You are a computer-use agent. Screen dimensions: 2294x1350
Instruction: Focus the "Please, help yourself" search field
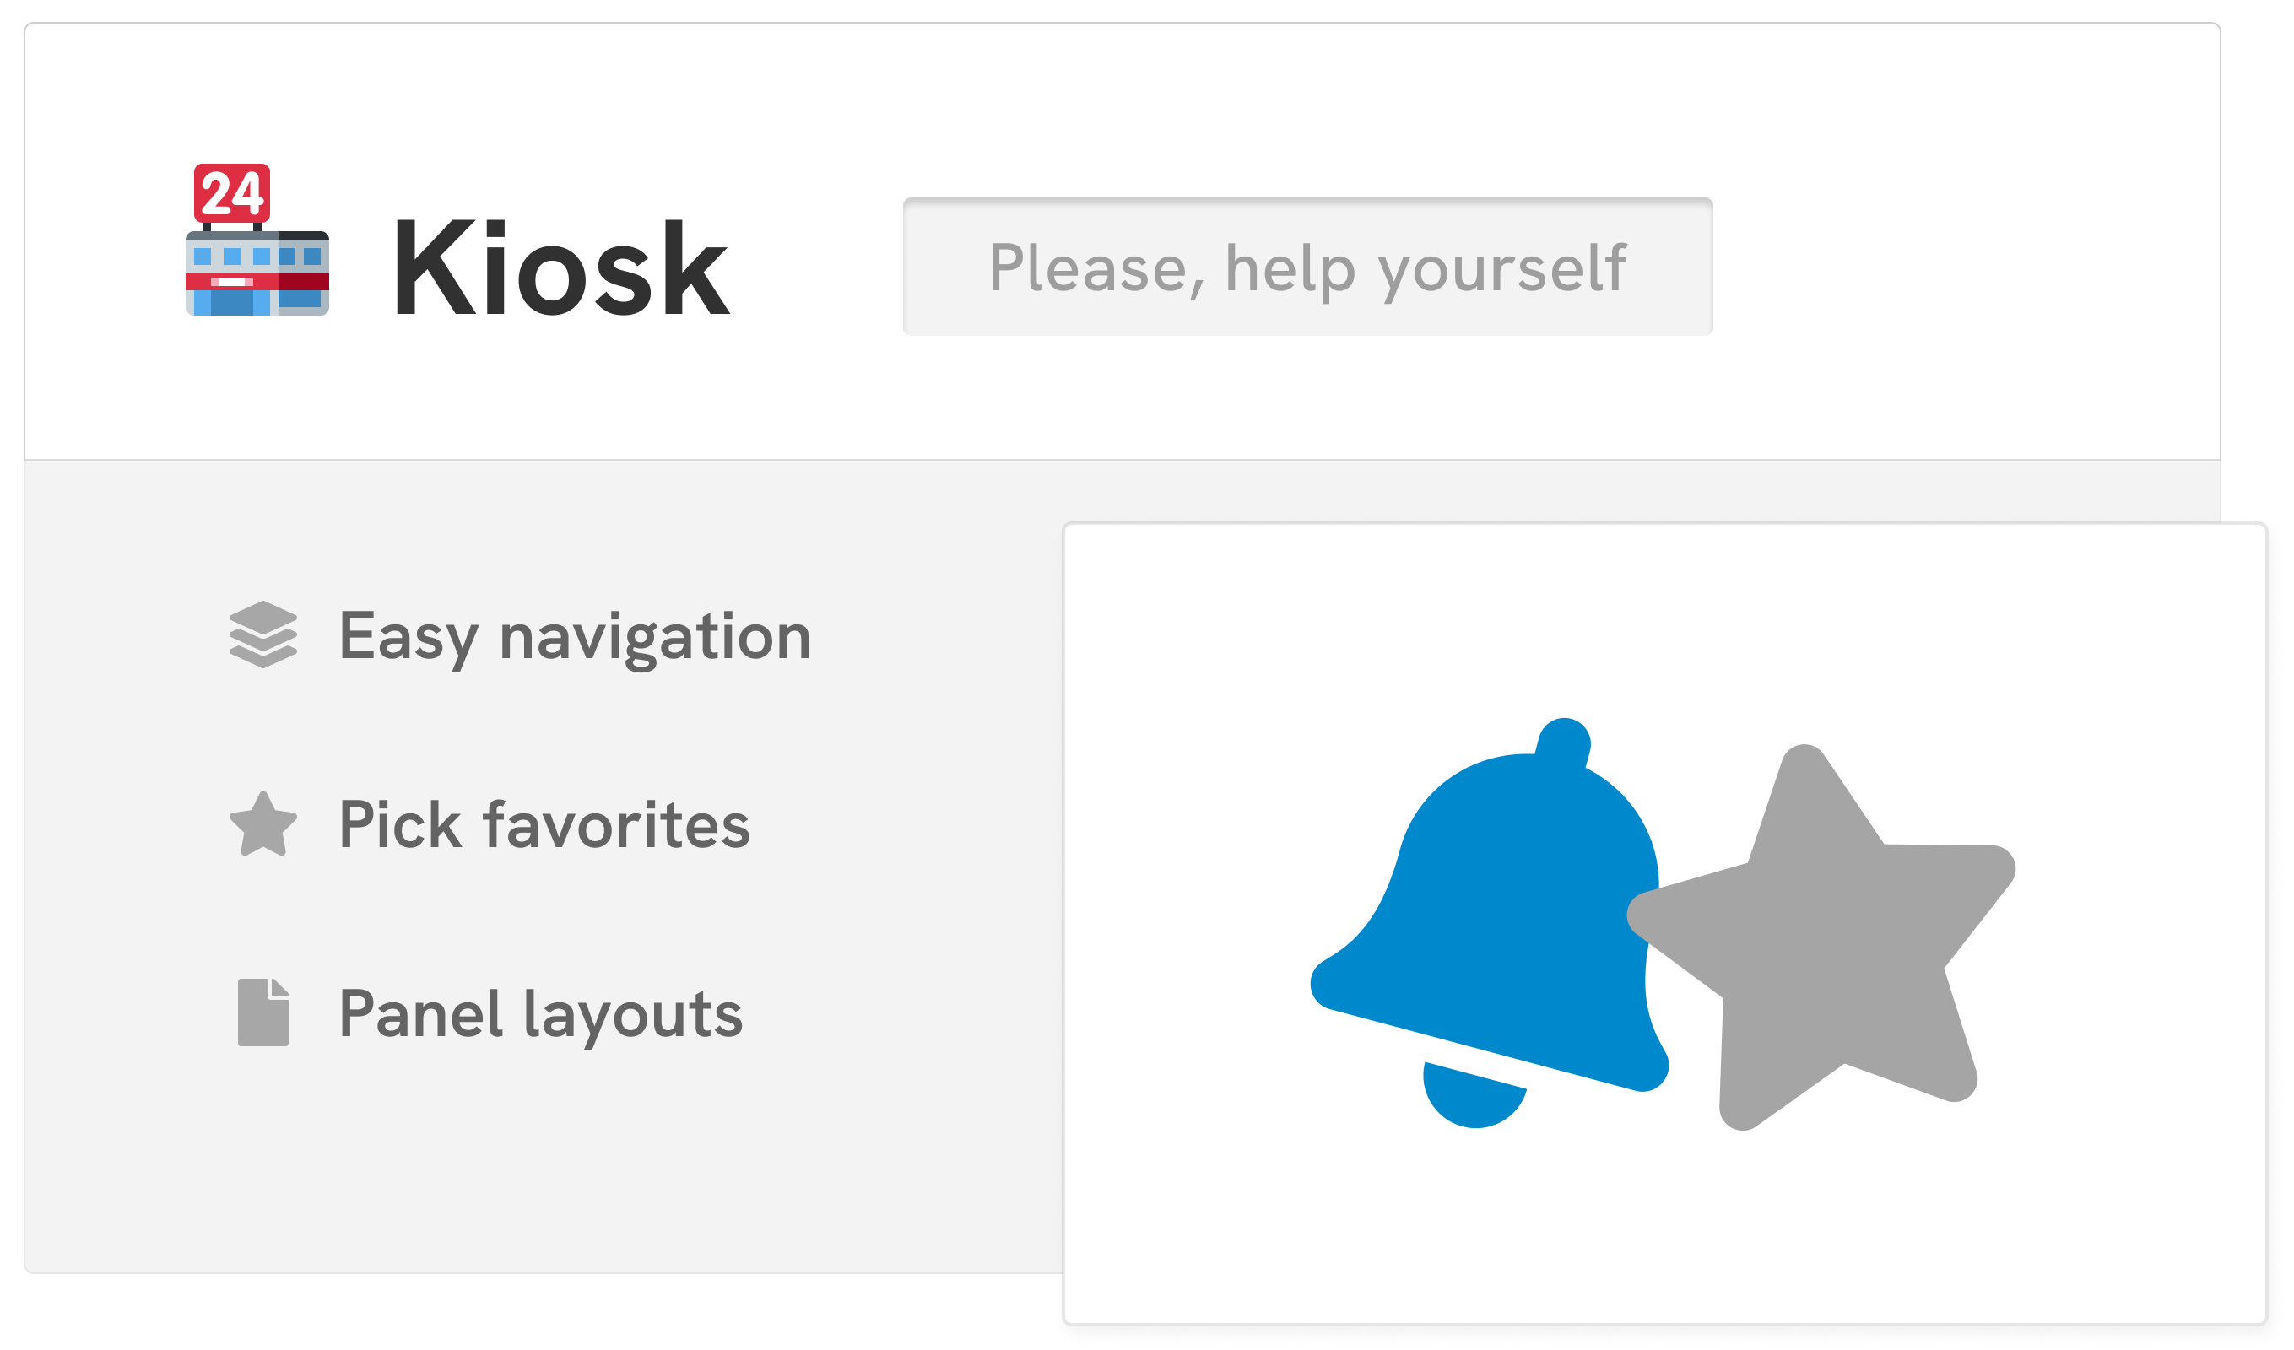tap(1307, 267)
